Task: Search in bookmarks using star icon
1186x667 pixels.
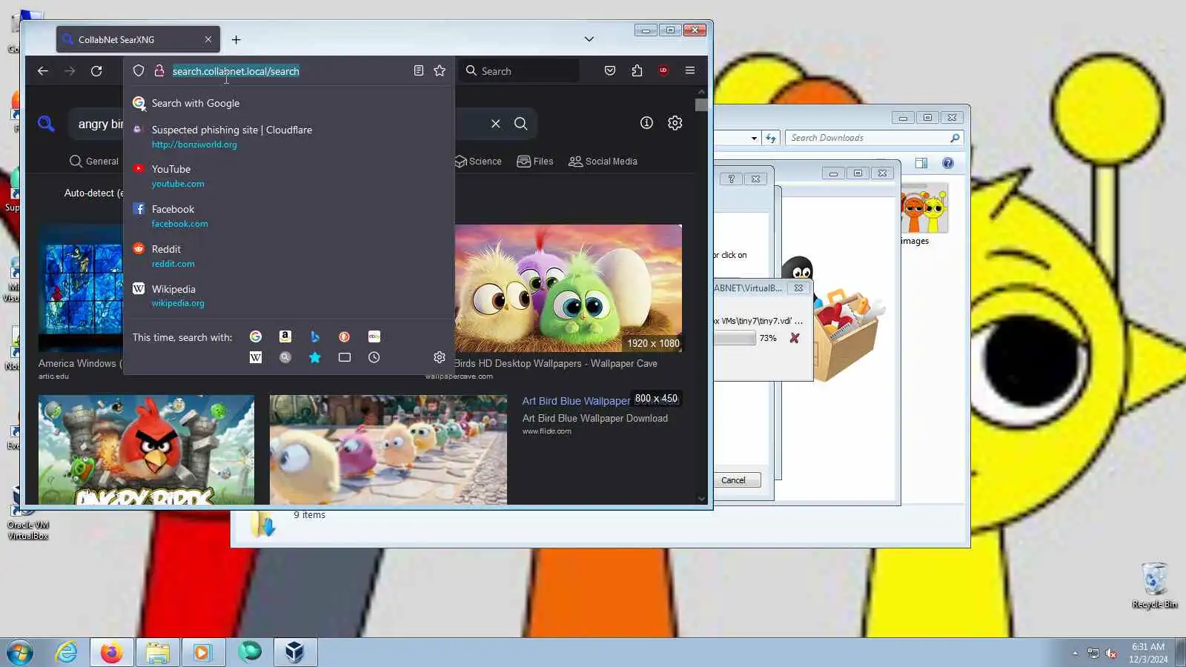Action: tap(315, 357)
